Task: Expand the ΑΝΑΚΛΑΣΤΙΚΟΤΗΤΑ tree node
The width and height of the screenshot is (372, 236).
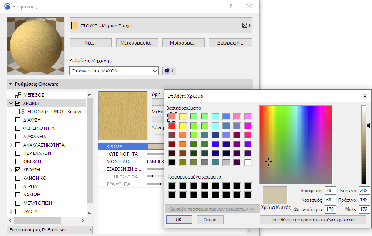Action: (11, 145)
